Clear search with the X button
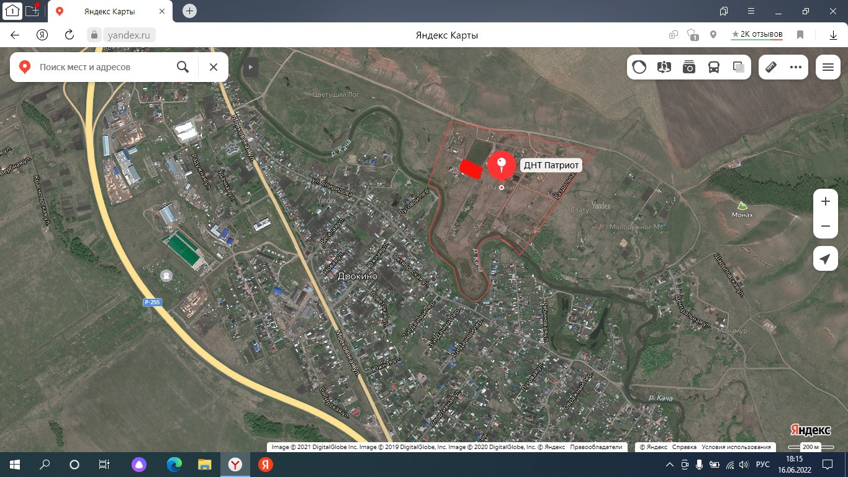This screenshot has height=477, width=848. click(x=214, y=67)
